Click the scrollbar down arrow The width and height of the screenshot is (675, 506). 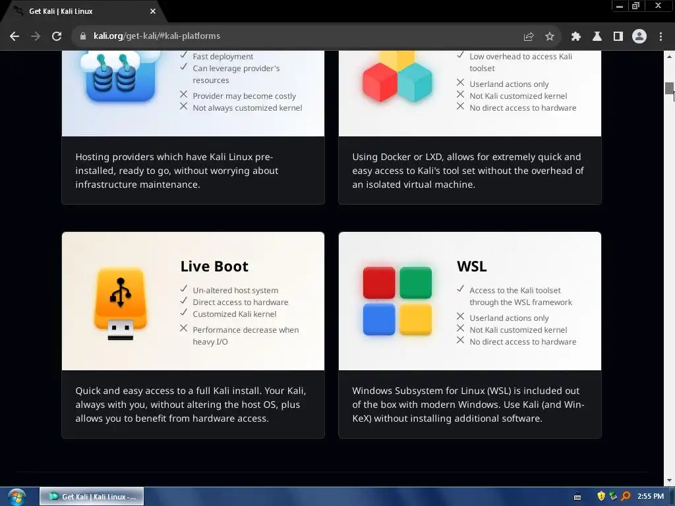click(669, 480)
